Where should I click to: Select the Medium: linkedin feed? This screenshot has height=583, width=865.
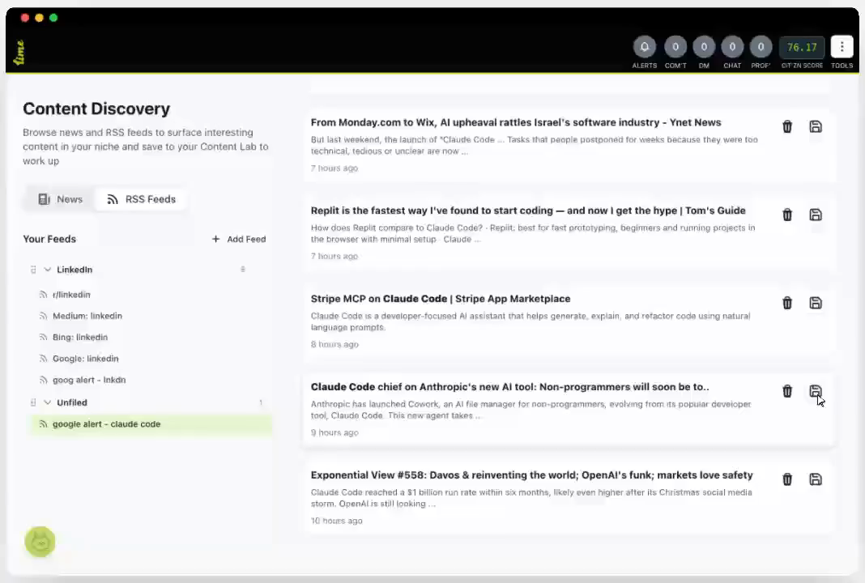[x=87, y=316]
